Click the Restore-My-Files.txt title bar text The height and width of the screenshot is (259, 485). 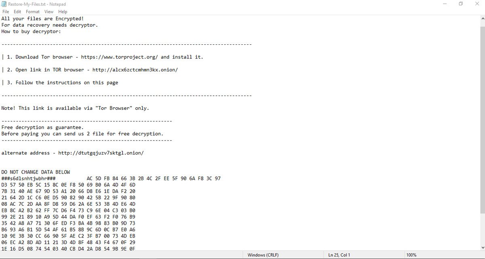click(38, 4)
